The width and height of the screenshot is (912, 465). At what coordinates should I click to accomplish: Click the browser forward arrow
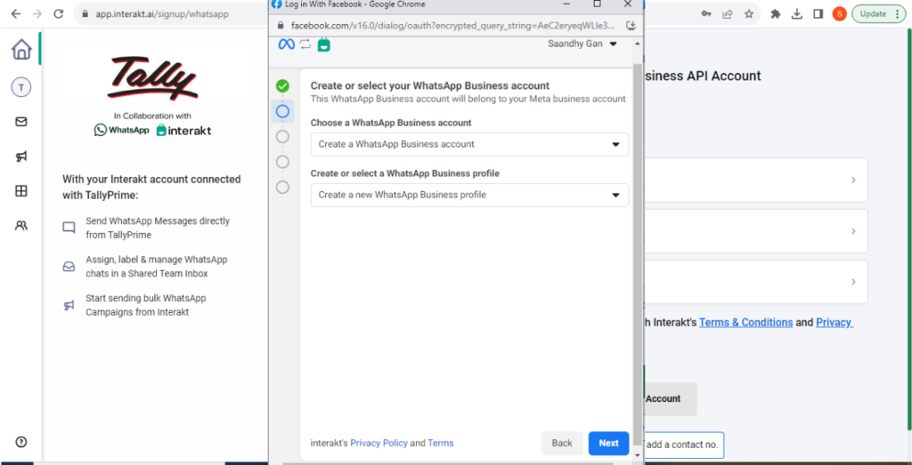(x=37, y=14)
